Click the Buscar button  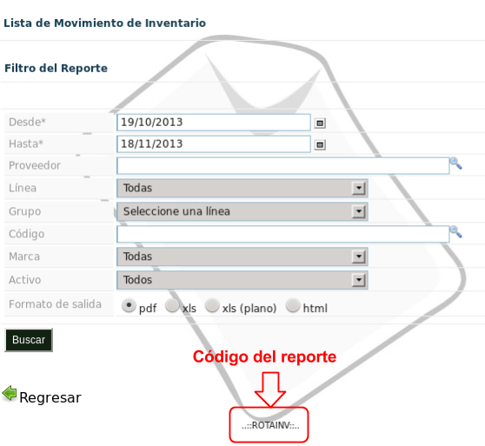click(29, 340)
